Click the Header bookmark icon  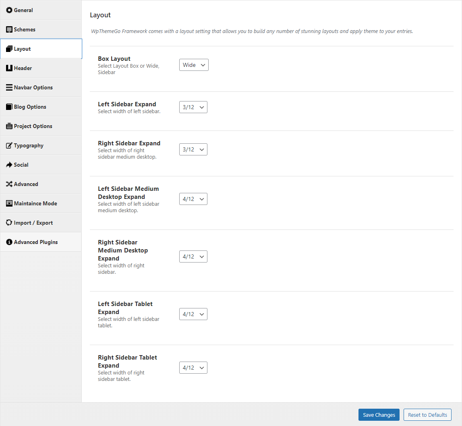pos(9,68)
